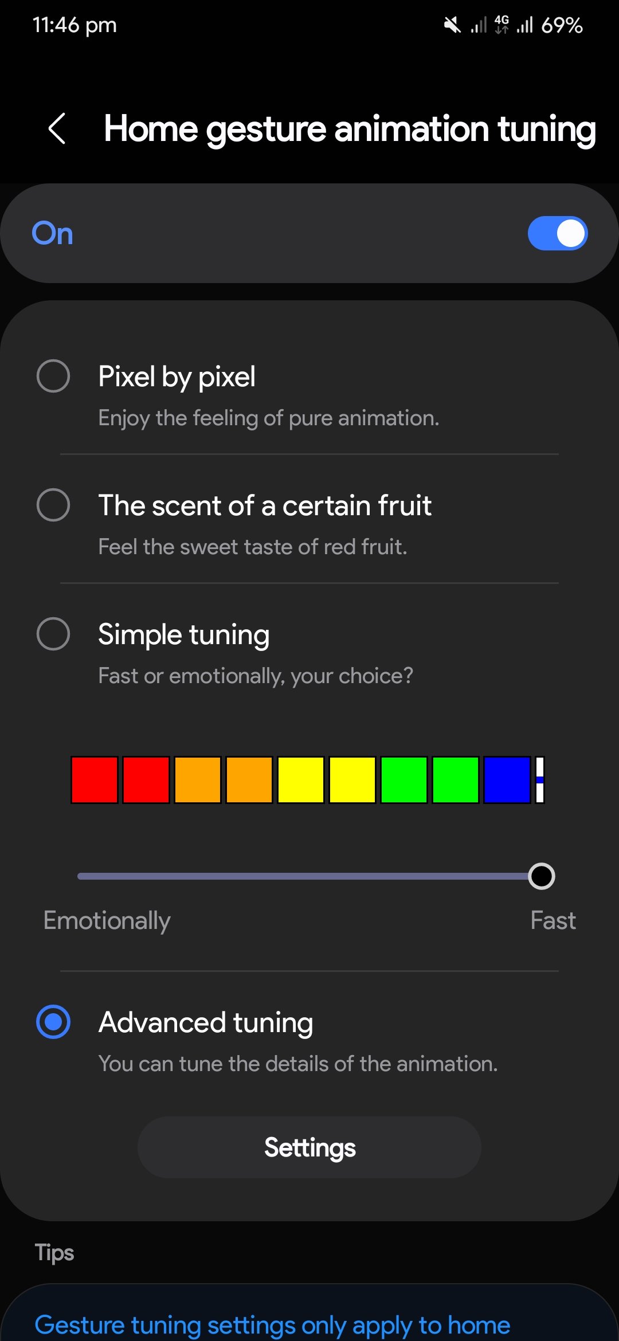Choose The scent of a certain fruit option
Viewport: 619px width, 1341px height.
[53, 505]
